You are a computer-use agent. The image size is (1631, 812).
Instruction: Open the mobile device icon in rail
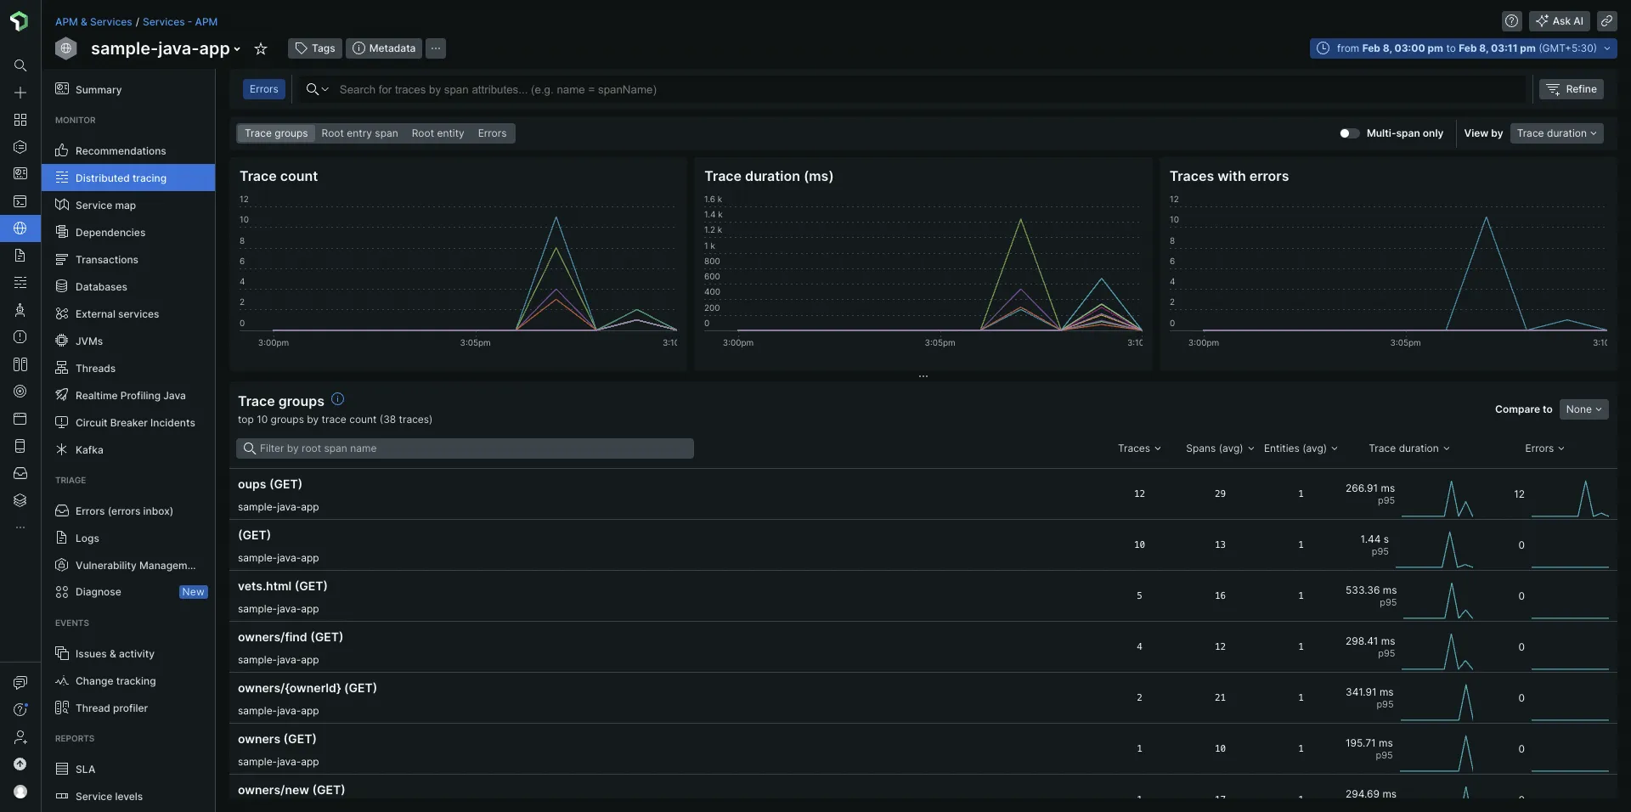tap(20, 446)
